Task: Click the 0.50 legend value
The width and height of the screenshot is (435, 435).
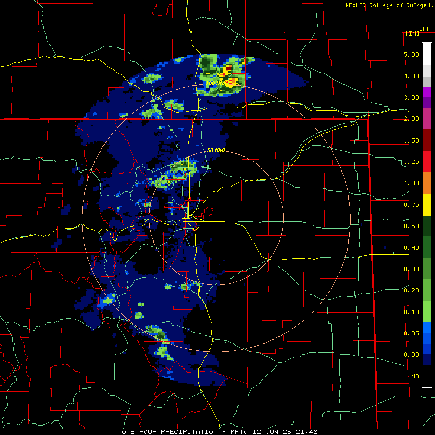Action: pyautogui.click(x=411, y=226)
